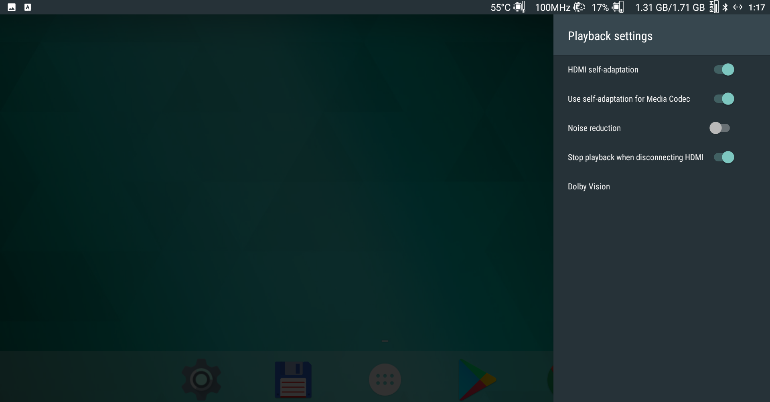Click the HDMI self-adaptation label
The image size is (770, 402).
click(x=603, y=70)
